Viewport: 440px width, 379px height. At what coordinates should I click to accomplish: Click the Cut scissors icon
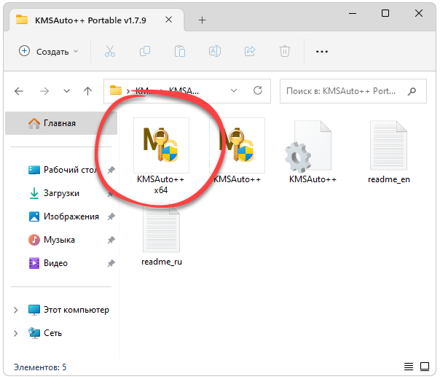click(x=110, y=51)
